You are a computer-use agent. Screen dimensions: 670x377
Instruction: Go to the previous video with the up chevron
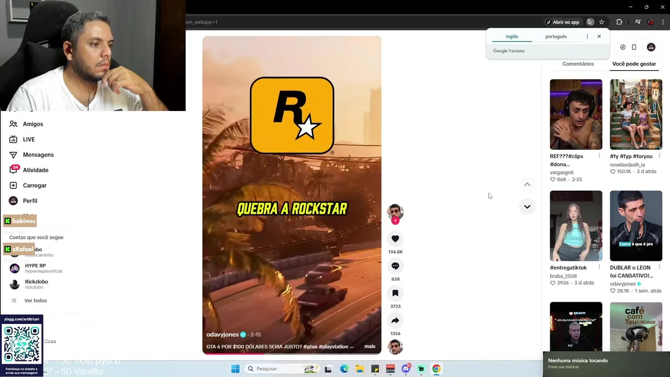click(527, 184)
